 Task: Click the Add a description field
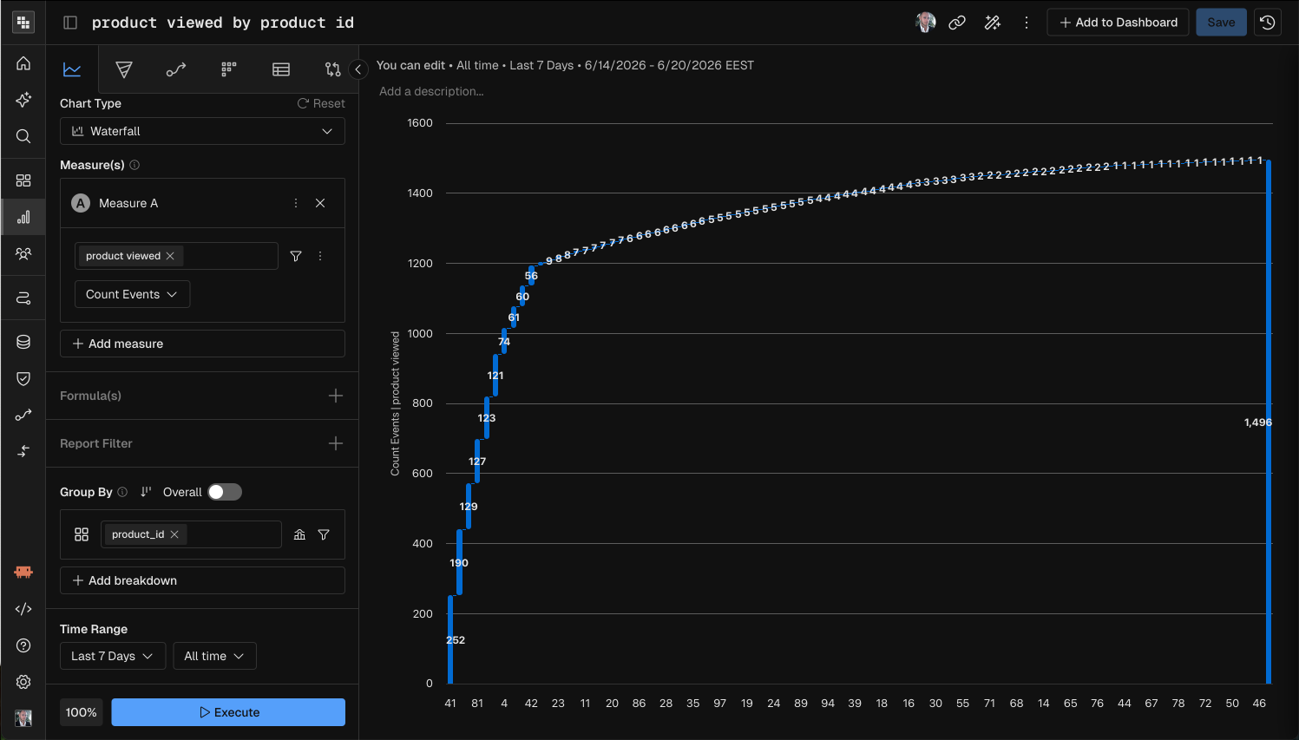pyautogui.click(x=431, y=91)
